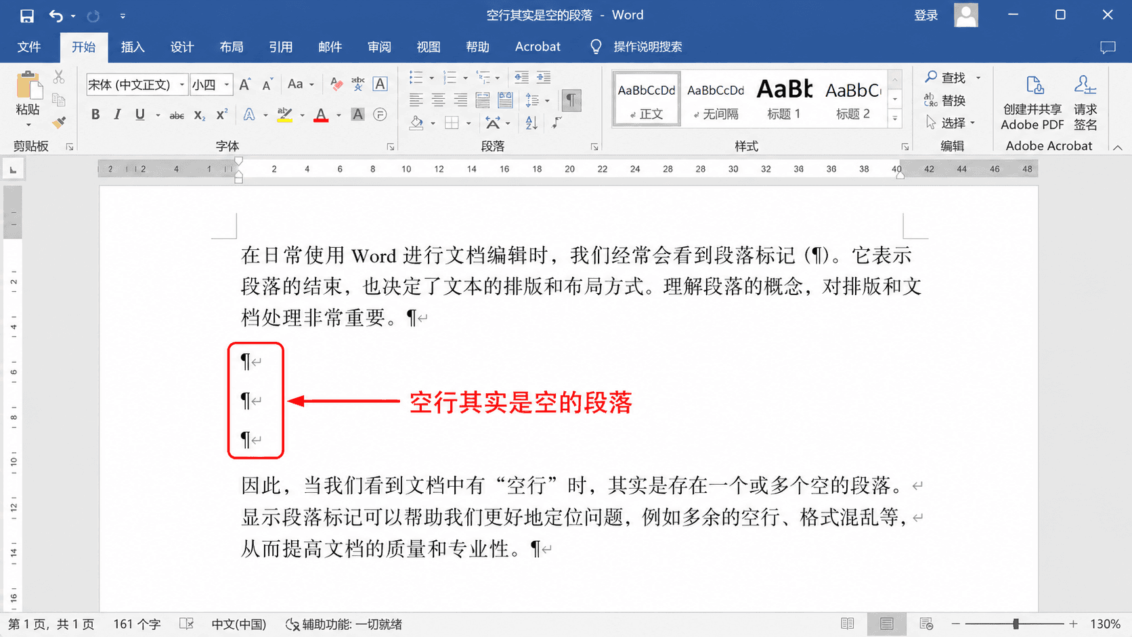Click the Save icon in title bar

(x=26, y=16)
